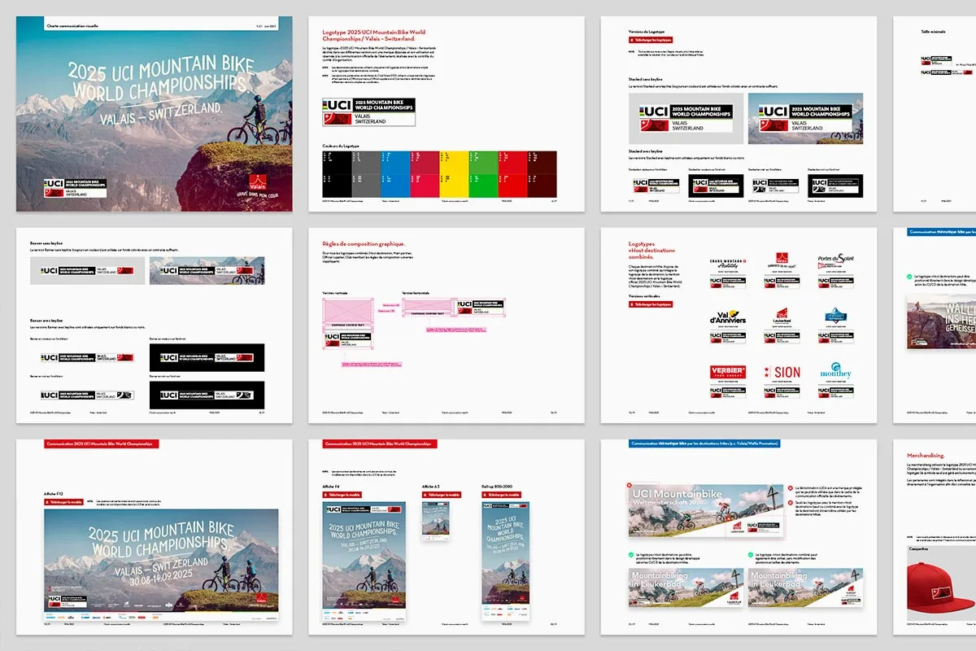This screenshot has height=651, width=976.
Task: Pick the yellow logotype color swatch
Action: click(454, 173)
